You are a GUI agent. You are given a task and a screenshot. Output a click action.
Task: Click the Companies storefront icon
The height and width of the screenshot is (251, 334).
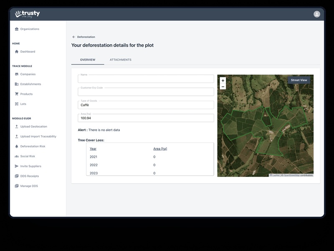click(17, 74)
